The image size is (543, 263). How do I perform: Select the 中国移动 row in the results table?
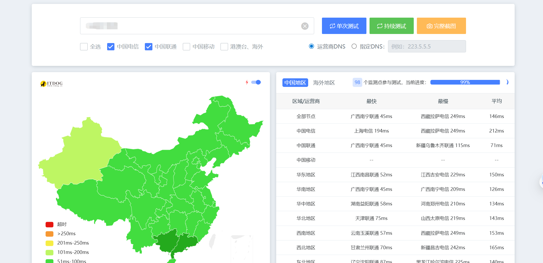point(395,160)
